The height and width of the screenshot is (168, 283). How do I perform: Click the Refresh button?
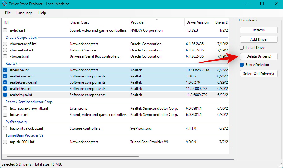point(259,30)
